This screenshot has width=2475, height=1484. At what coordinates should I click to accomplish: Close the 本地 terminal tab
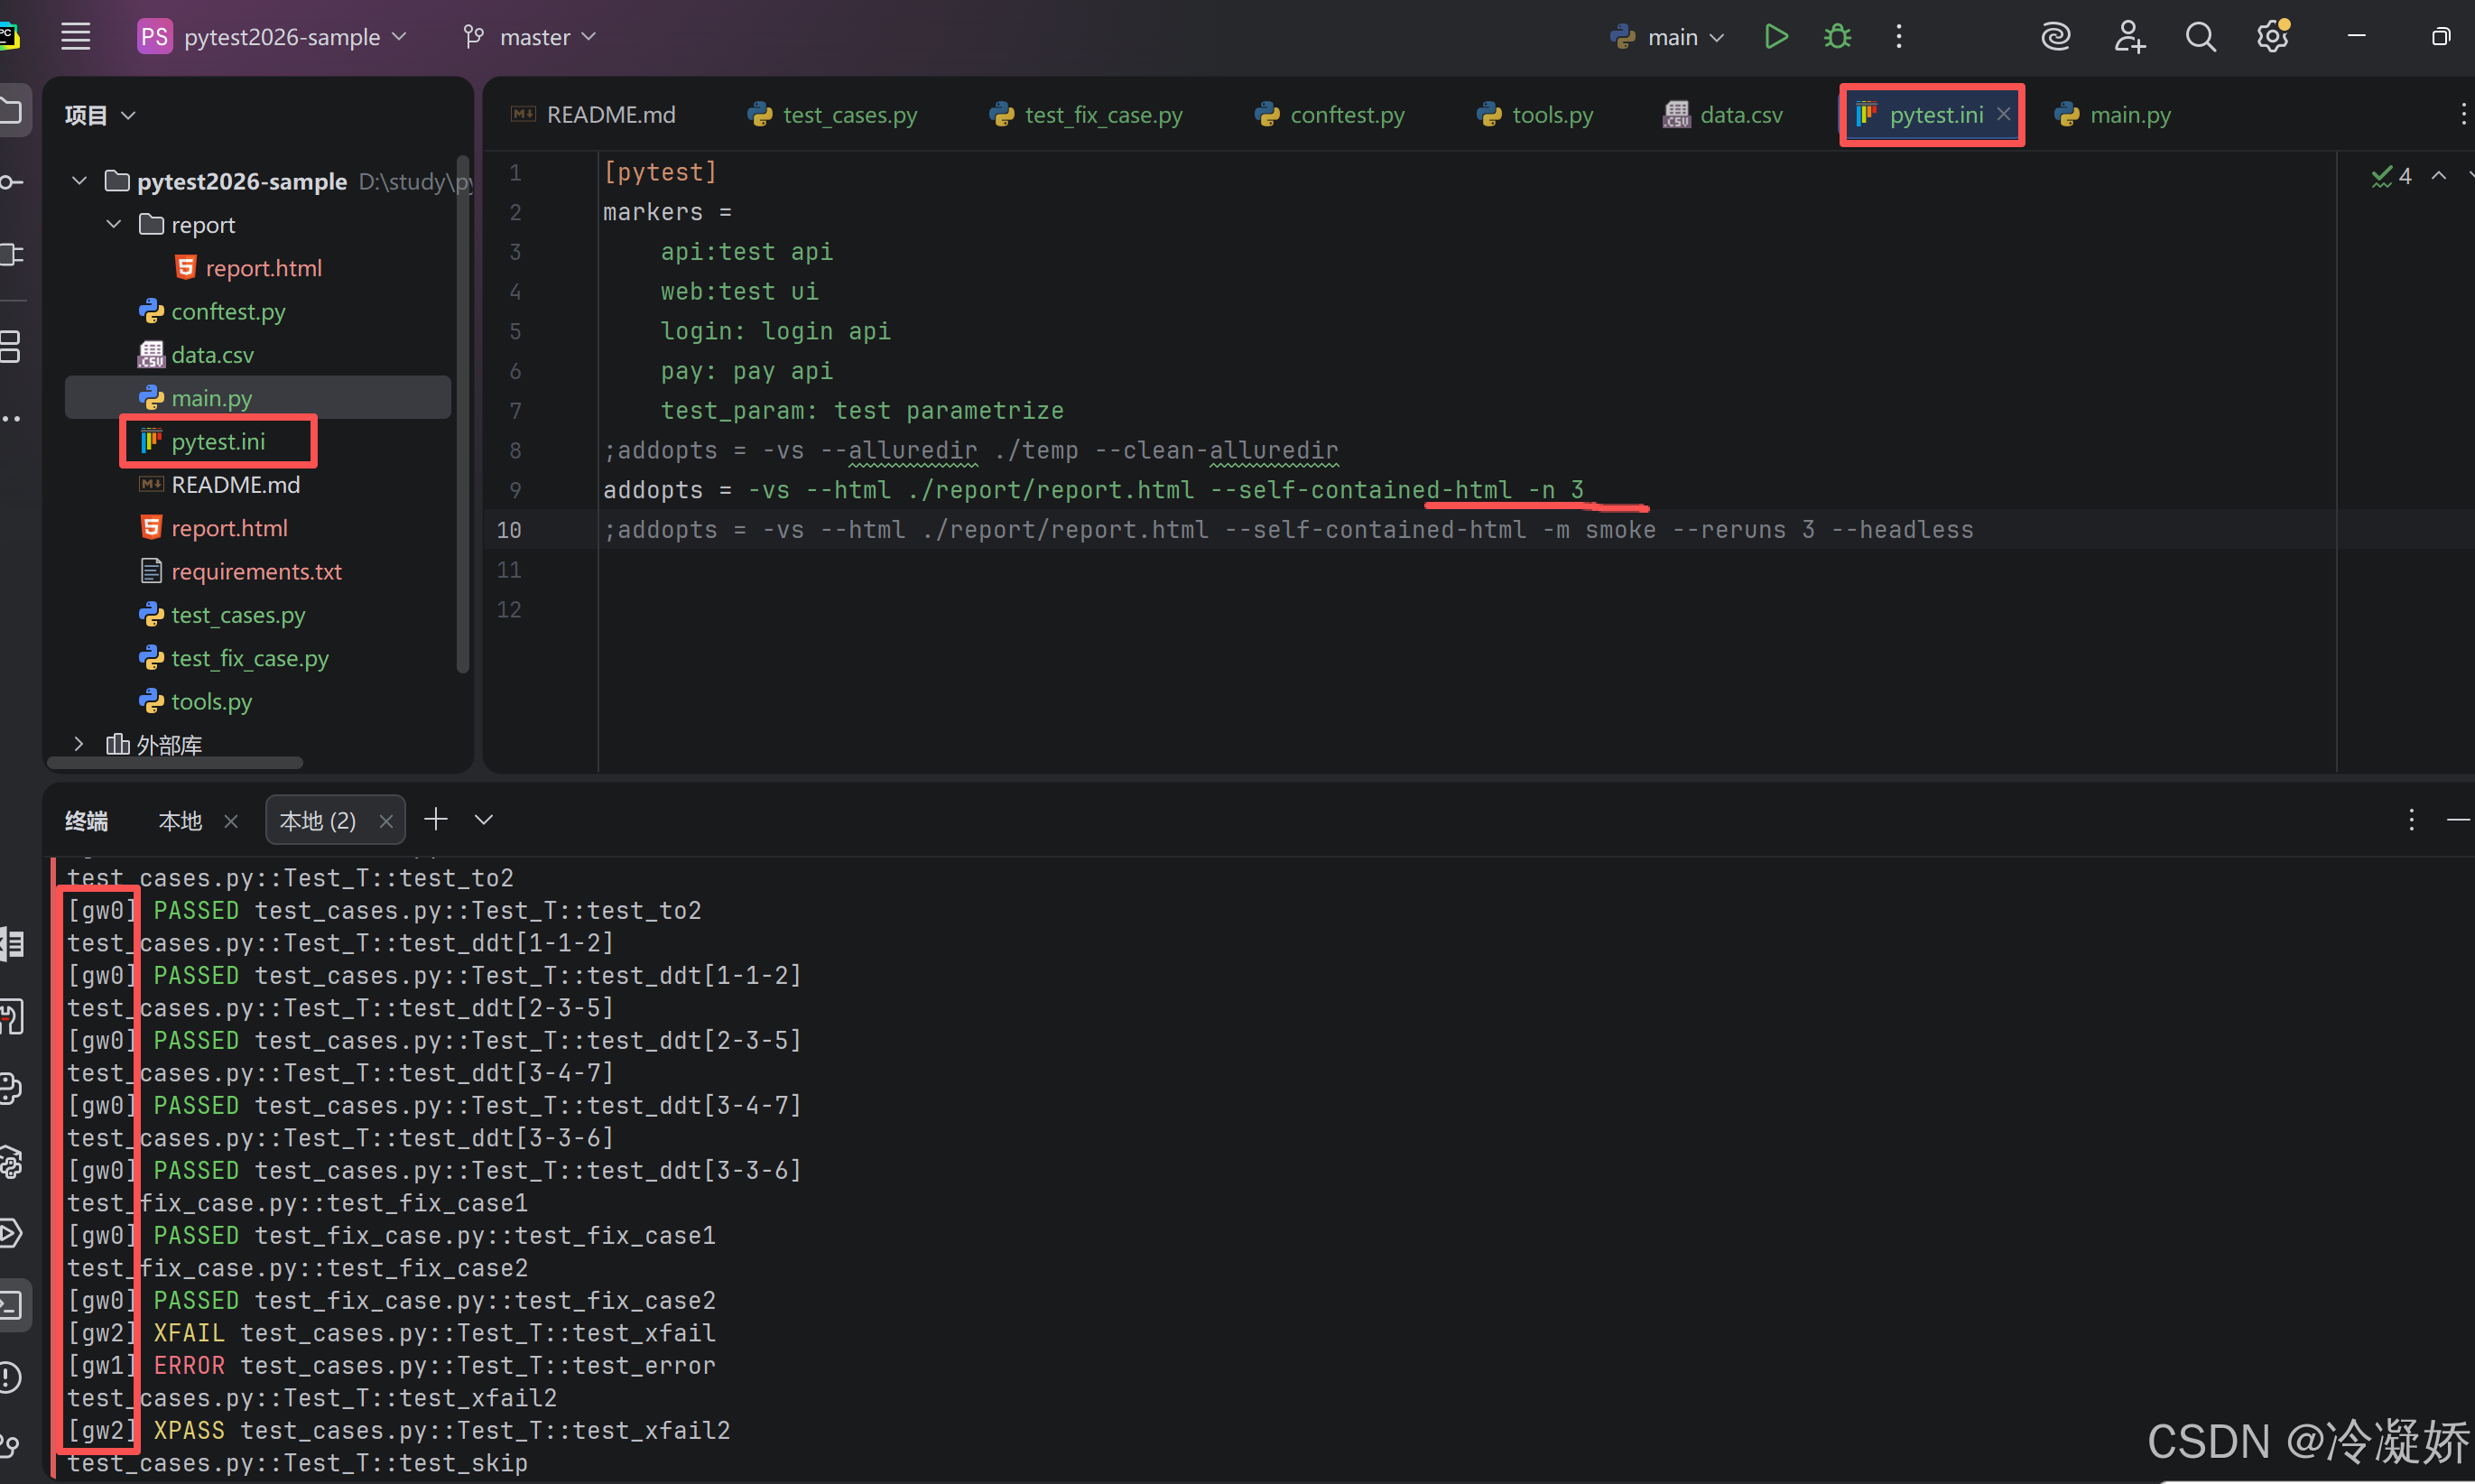tap(231, 821)
